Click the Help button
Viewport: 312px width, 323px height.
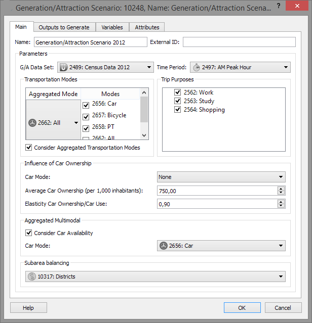click(x=28, y=308)
